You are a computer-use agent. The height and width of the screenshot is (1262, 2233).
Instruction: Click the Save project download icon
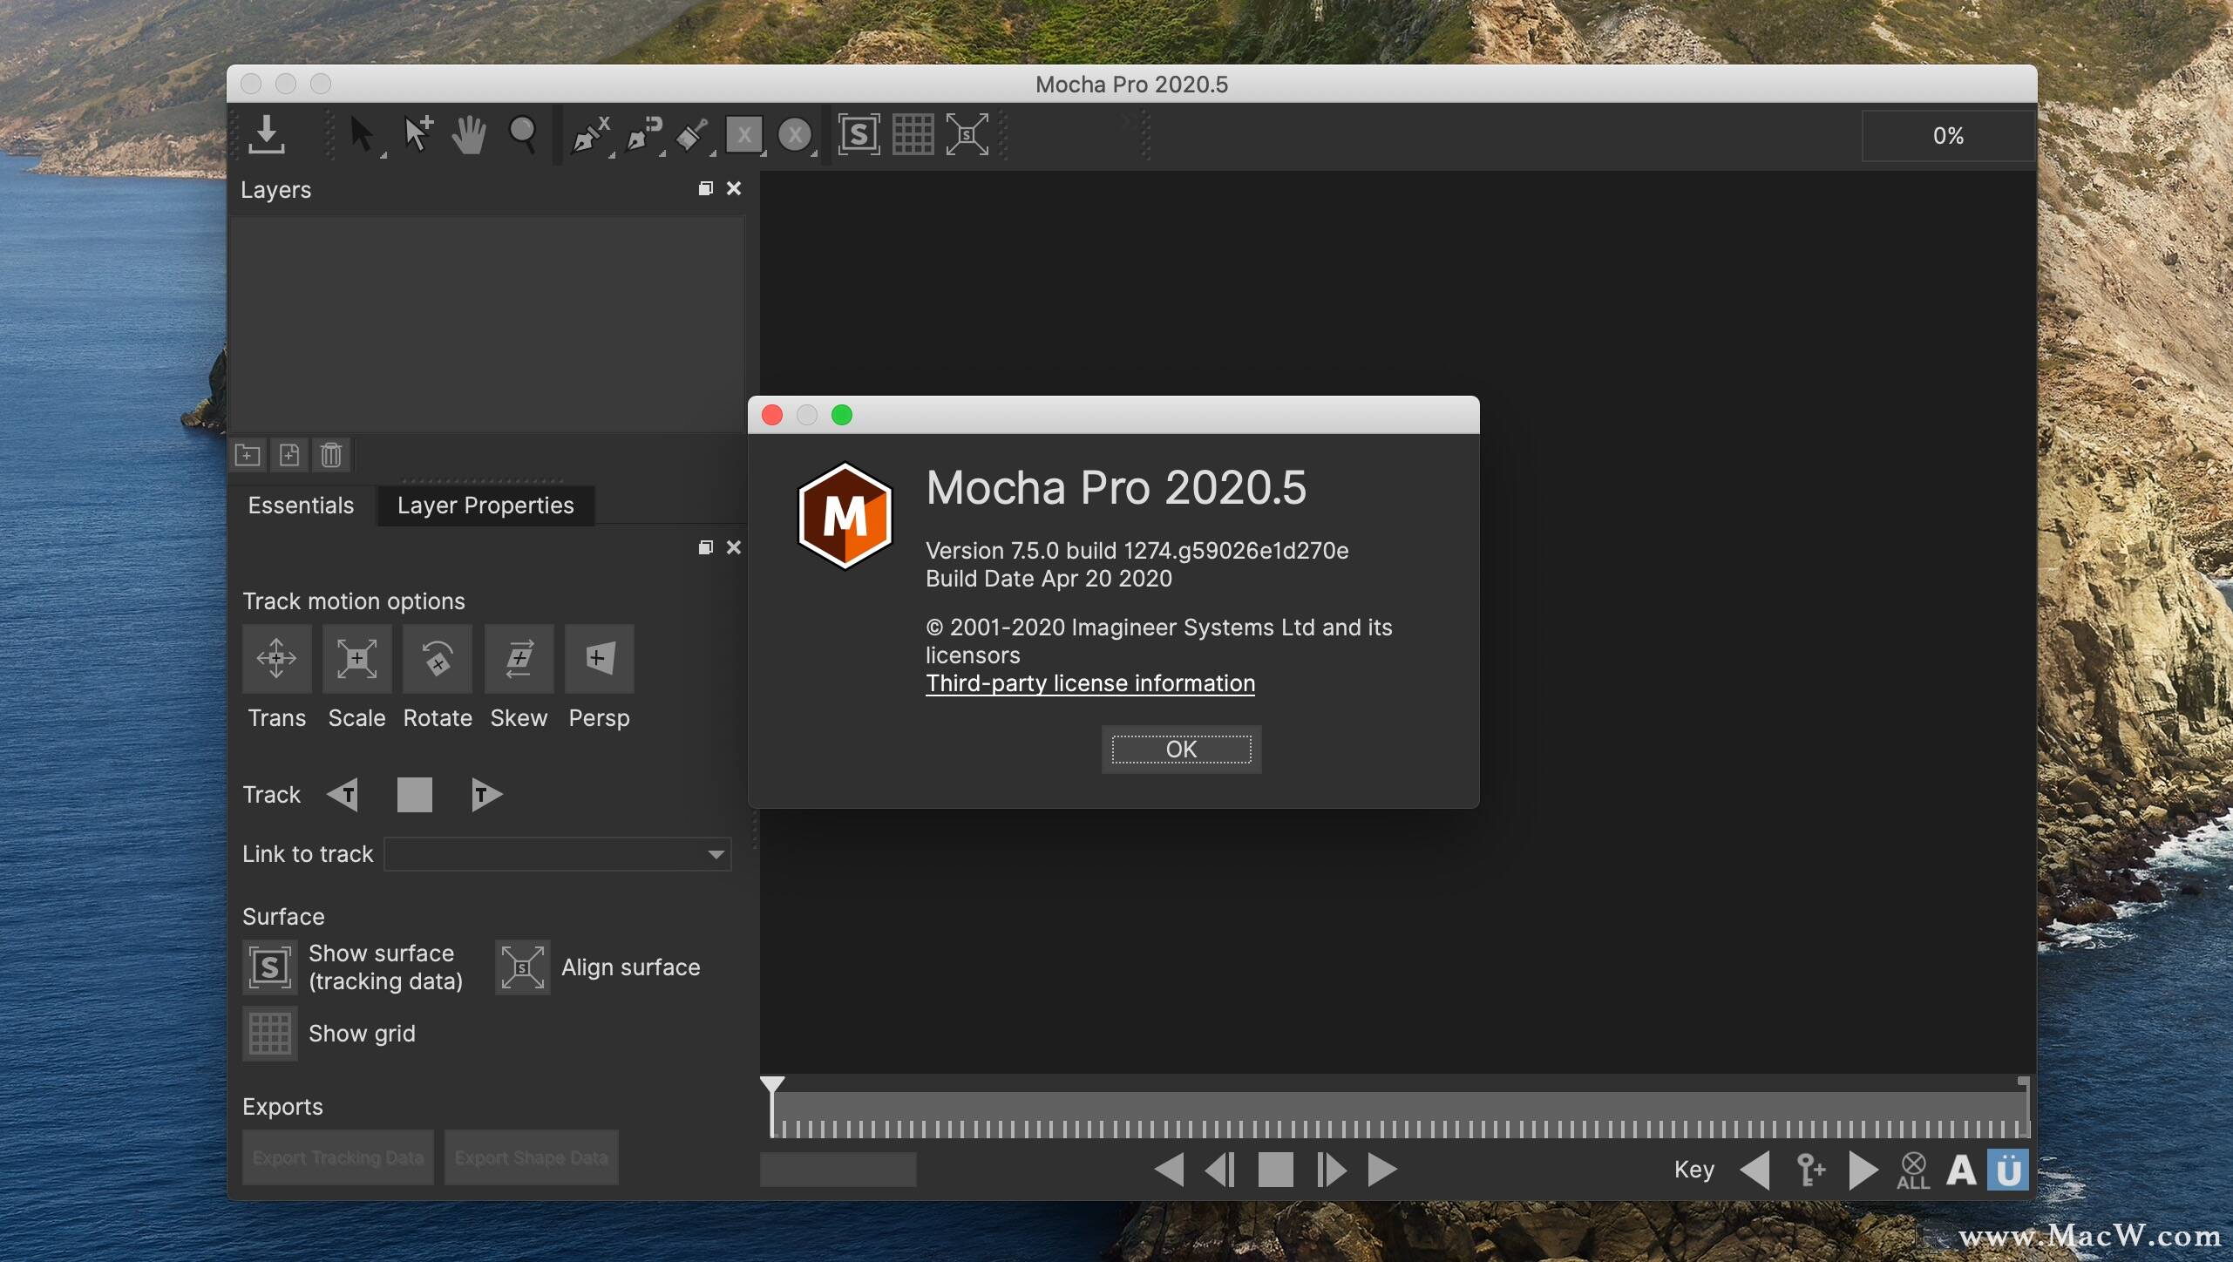click(267, 135)
